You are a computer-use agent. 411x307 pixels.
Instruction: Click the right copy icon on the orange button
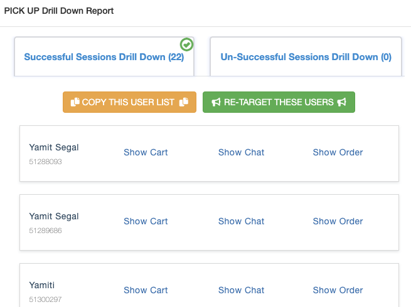tap(184, 102)
